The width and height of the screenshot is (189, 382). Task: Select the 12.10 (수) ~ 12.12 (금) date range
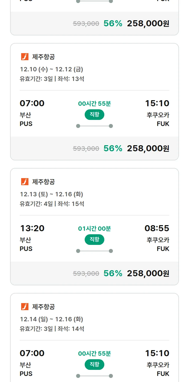click(x=51, y=69)
